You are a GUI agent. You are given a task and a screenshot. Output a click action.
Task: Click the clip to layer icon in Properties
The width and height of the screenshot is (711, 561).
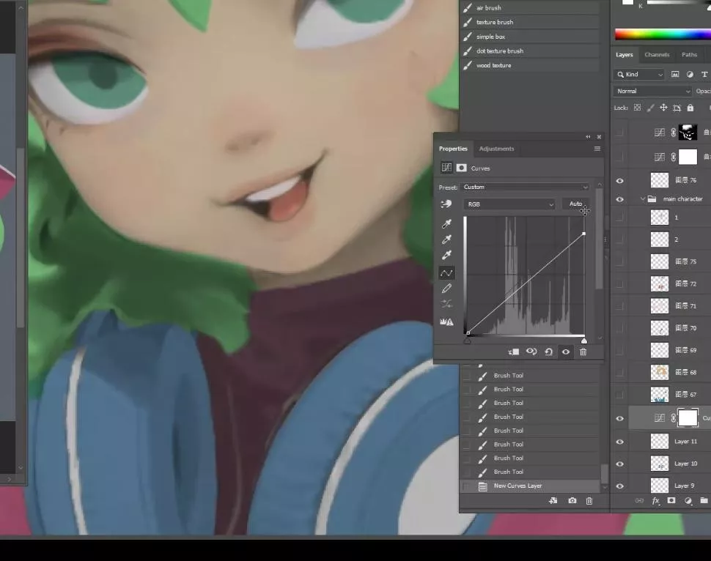[x=514, y=352]
